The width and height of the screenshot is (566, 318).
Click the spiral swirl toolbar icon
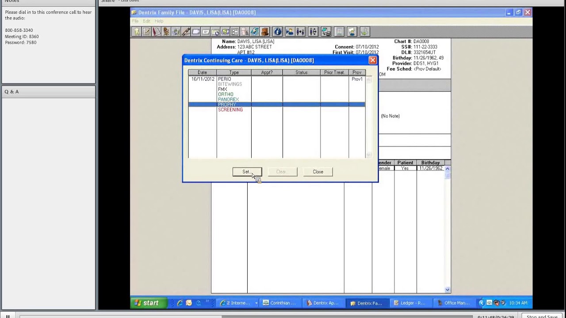(225, 32)
